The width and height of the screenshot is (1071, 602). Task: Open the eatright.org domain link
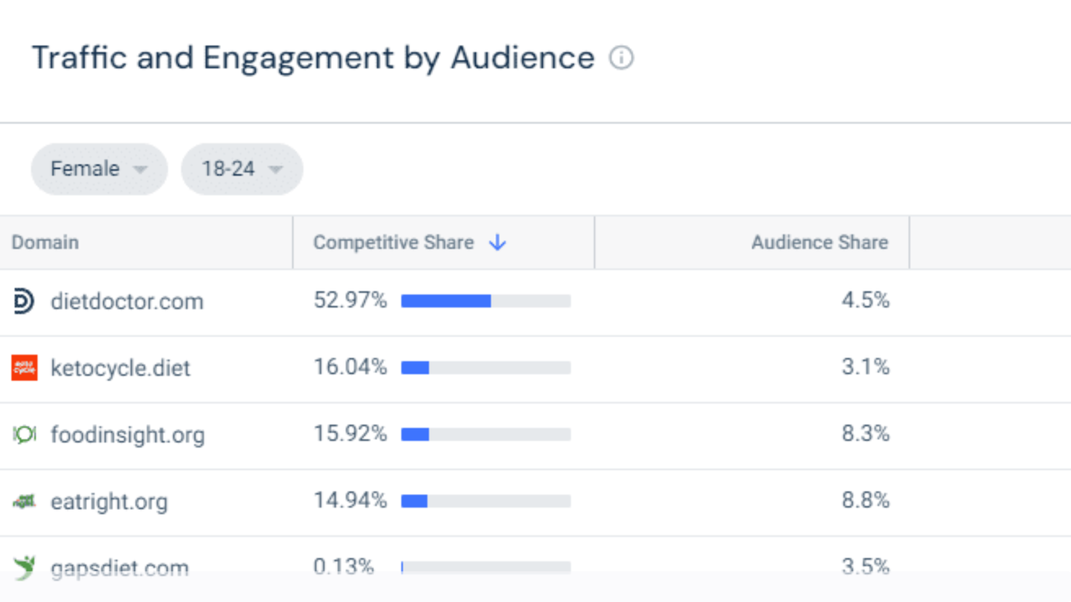109,502
